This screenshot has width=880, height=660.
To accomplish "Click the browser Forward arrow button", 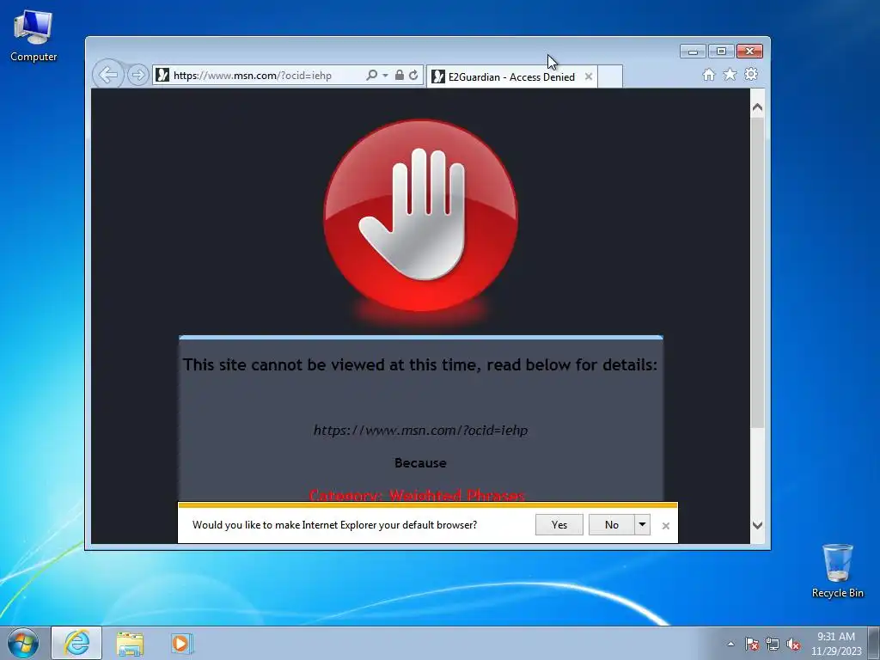I will tap(137, 75).
